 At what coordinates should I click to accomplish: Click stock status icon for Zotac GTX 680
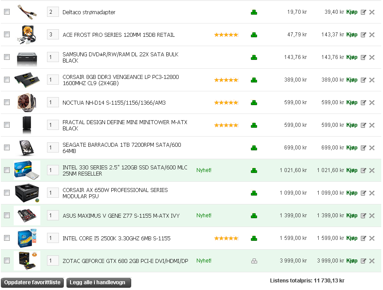pos(254,261)
